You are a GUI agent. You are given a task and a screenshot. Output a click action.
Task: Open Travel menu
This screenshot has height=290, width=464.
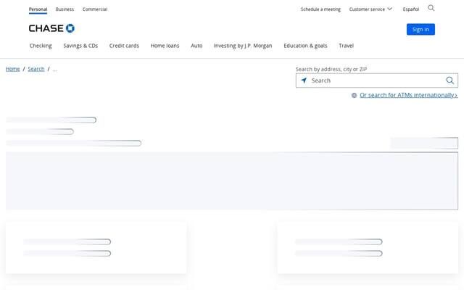click(347, 46)
